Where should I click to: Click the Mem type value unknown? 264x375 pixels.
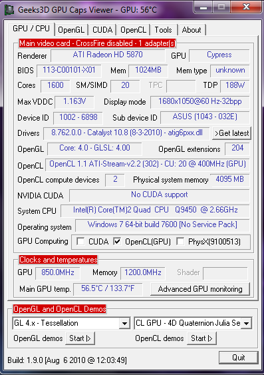tap(230, 71)
